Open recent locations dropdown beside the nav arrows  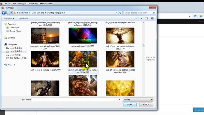(11, 13)
